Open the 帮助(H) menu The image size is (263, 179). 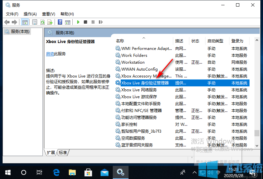click(67, 14)
